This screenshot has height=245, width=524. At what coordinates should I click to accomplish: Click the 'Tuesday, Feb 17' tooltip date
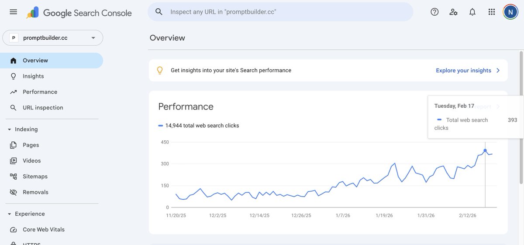454,106
